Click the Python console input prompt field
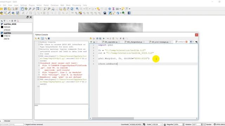 tap(61, 112)
